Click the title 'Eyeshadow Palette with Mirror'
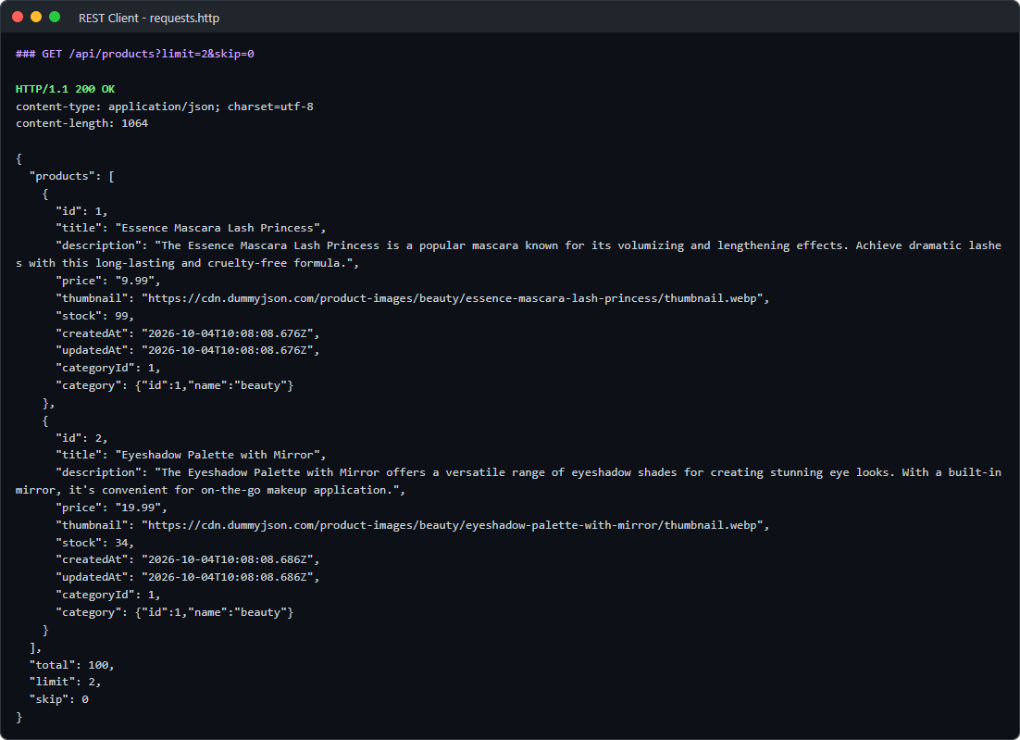Viewport: 1020px width, 740px height. 218,455
